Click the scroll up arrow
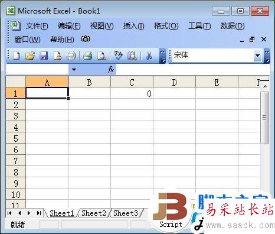The height and width of the screenshot is (234, 275). [x=265, y=87]
